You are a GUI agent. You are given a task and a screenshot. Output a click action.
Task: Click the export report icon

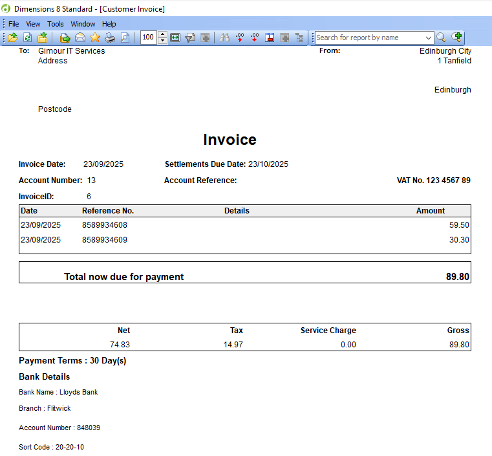point(65,38)
